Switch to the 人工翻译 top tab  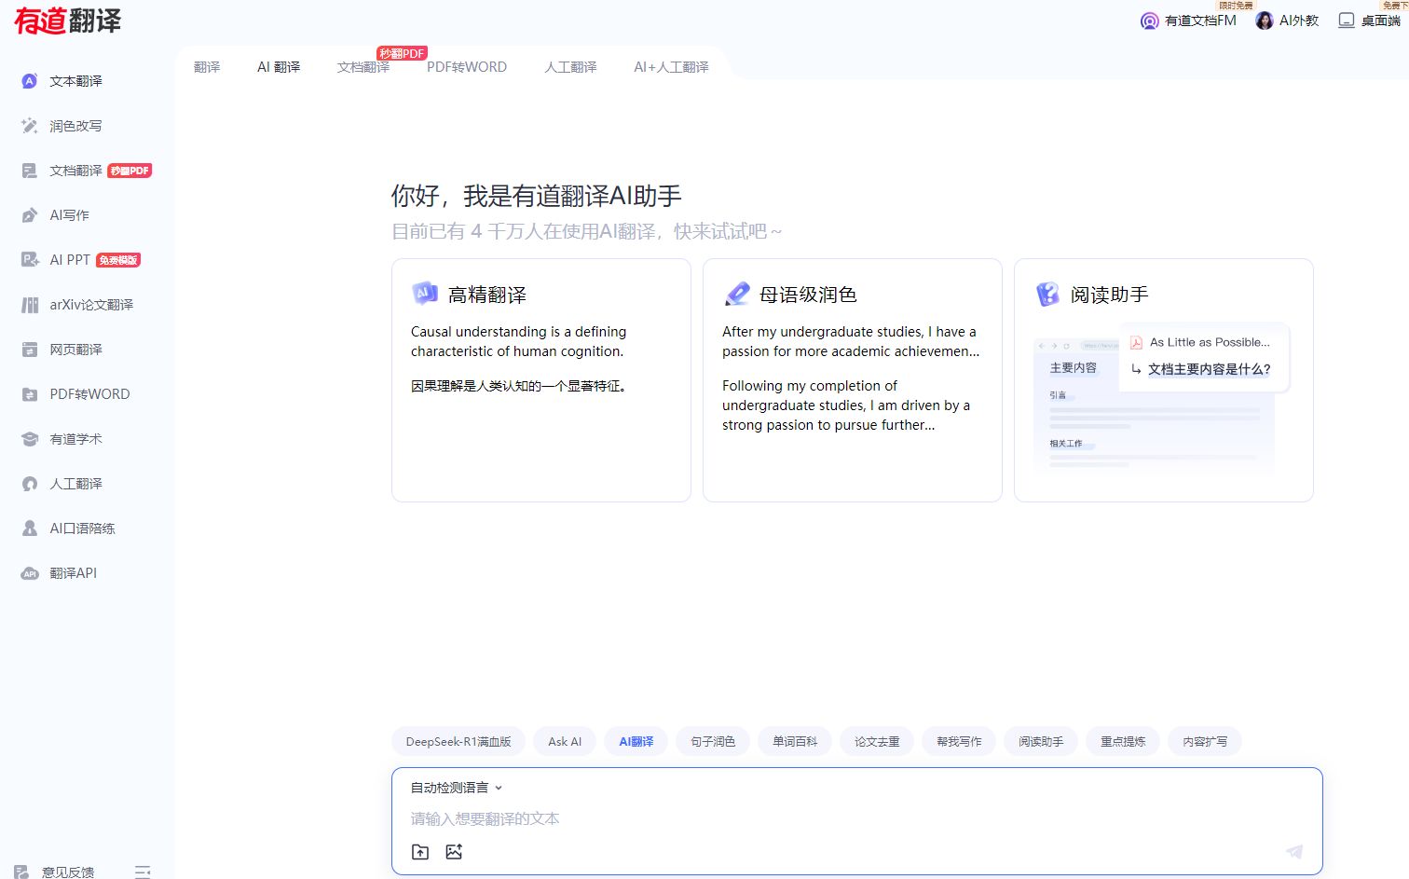[x=570, y=67]
